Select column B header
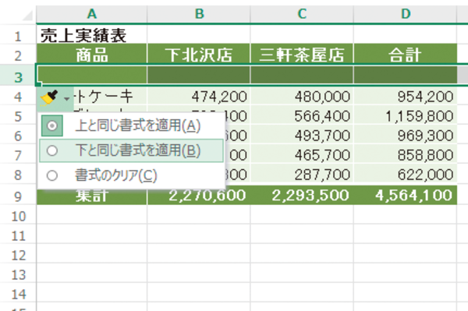The width and height of the screenshot is (468, 311). [x=199, y=14]
